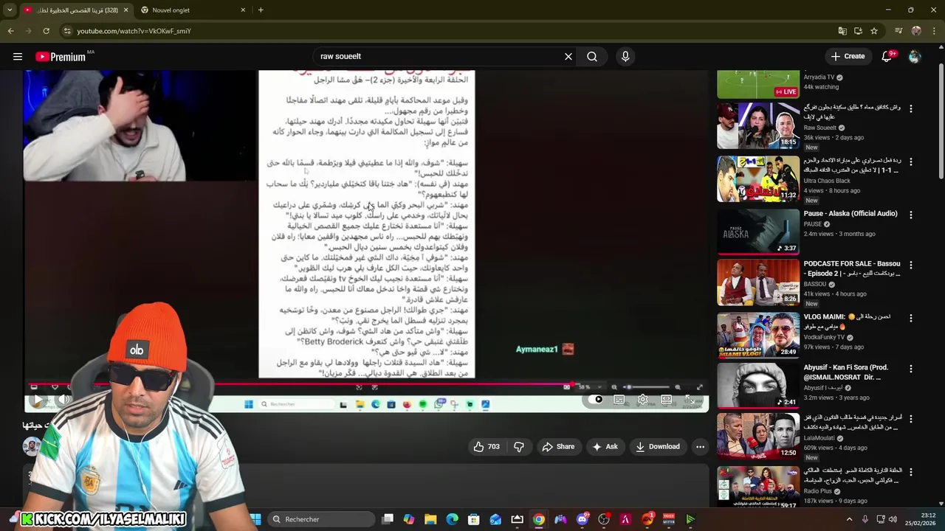The image size is (945, 531).
Task: Open the YouTube notifications bell
Action: click(887, 56)
